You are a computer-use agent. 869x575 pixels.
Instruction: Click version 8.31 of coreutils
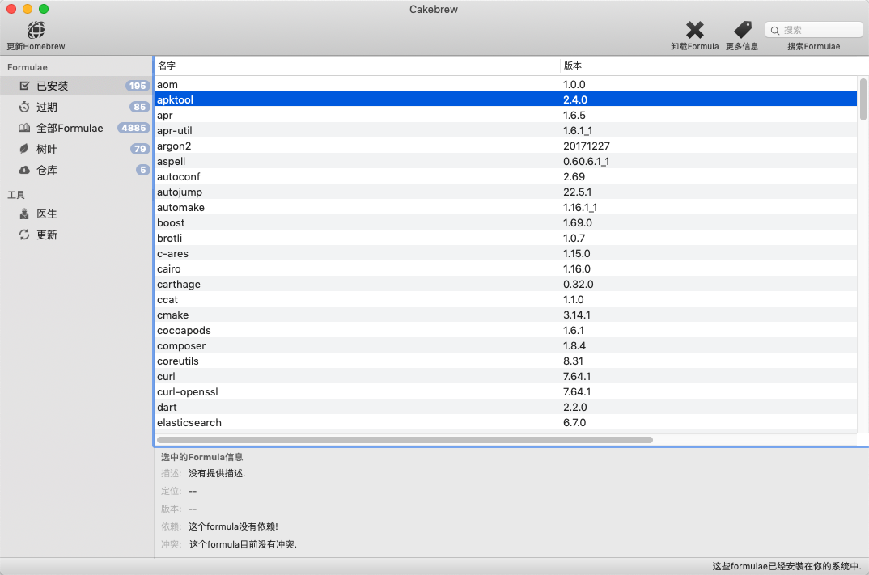tap(573, 361)
